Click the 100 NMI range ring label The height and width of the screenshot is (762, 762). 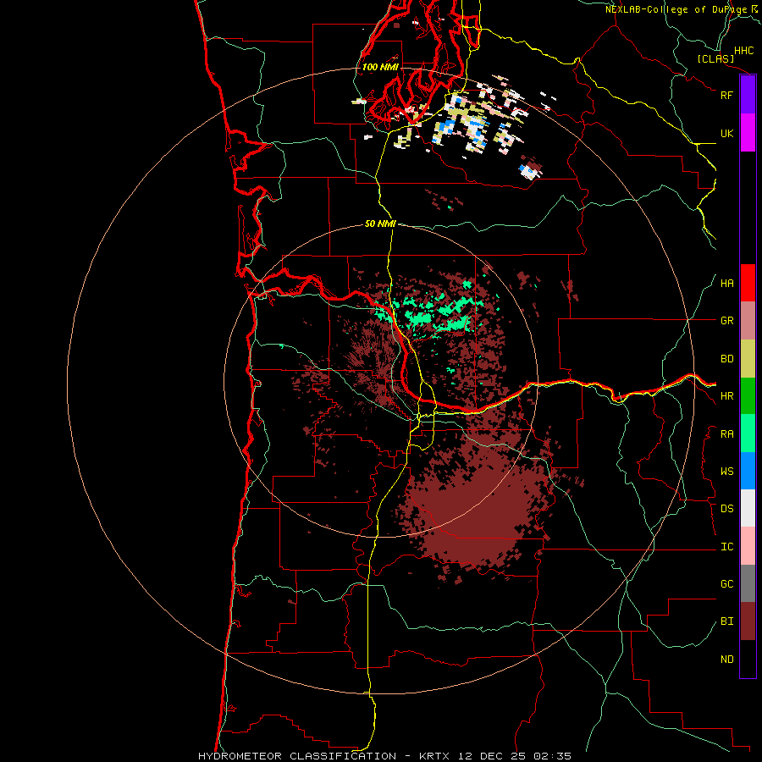coord(380,67)
